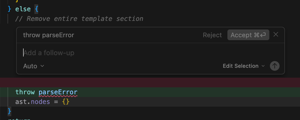Click the throw parseError prompt title
Screen dimensions: 300x120
click(48, 35)
